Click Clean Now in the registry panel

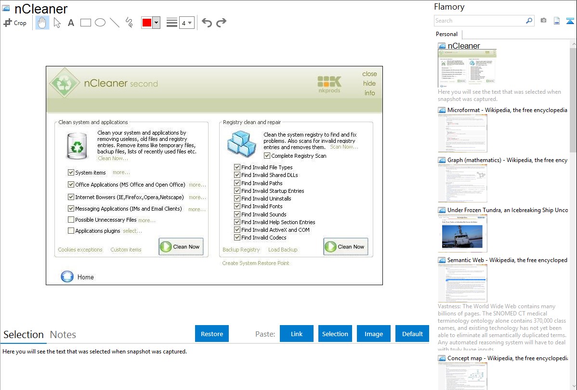tap(345, 247)
